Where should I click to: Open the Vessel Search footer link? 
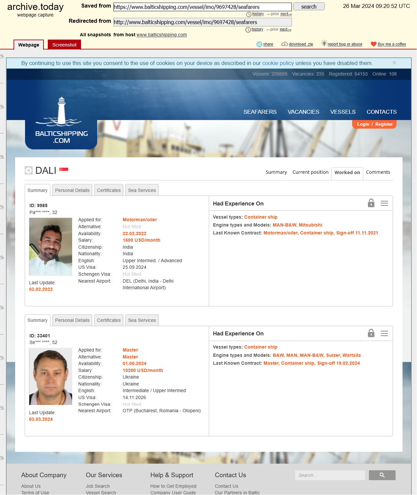[101, 492]
